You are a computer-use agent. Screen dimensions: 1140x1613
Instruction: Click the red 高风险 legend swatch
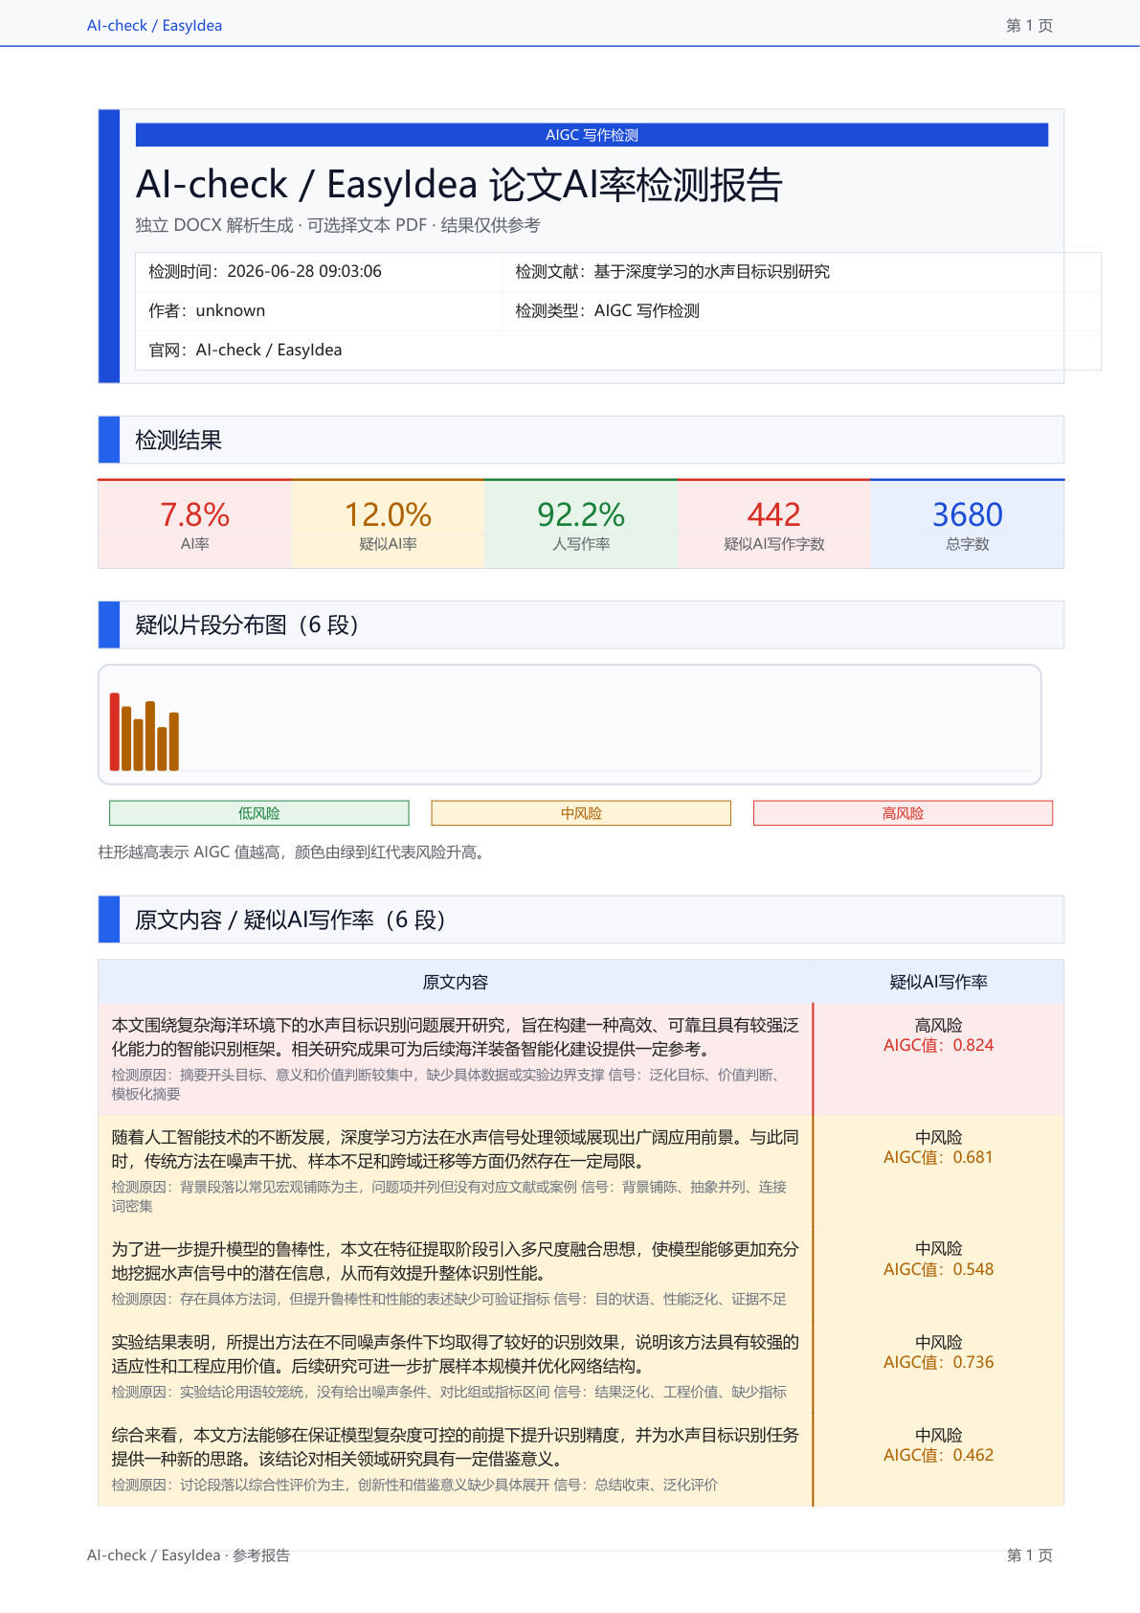click(903, 813)
